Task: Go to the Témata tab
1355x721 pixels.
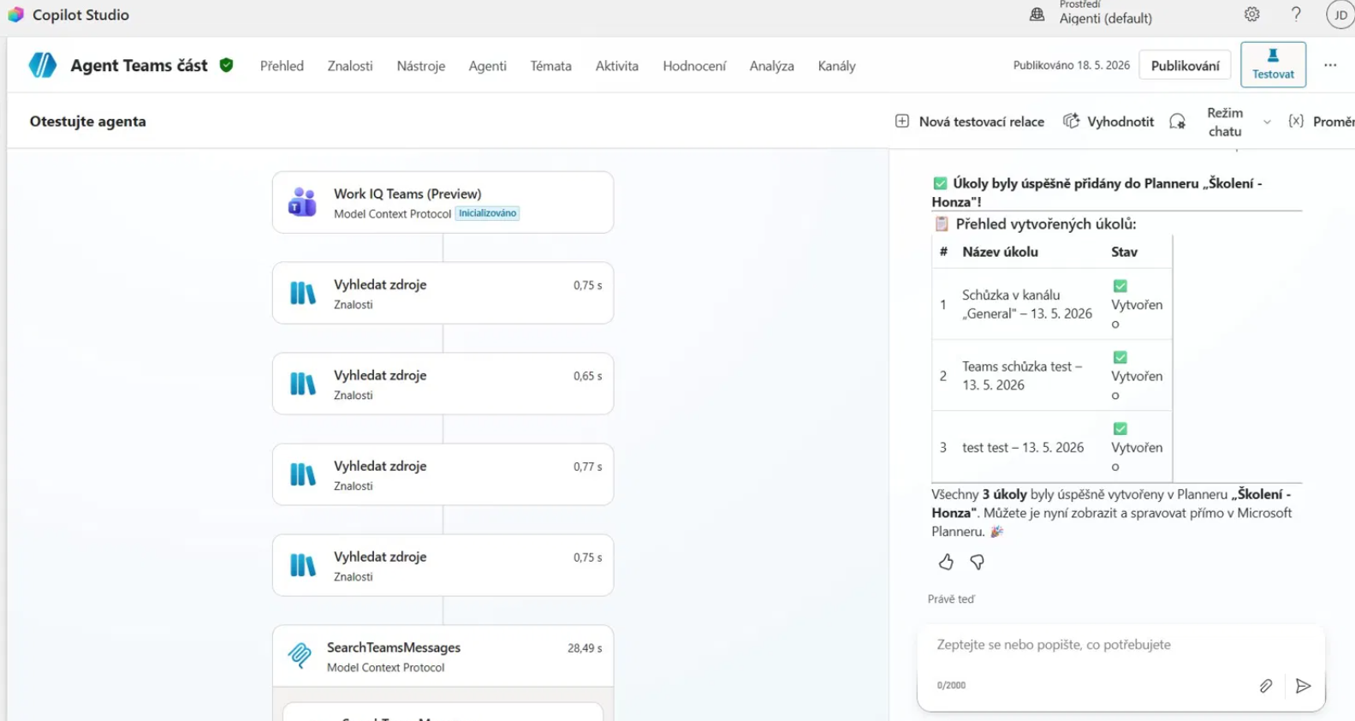Action: point(550,65)
